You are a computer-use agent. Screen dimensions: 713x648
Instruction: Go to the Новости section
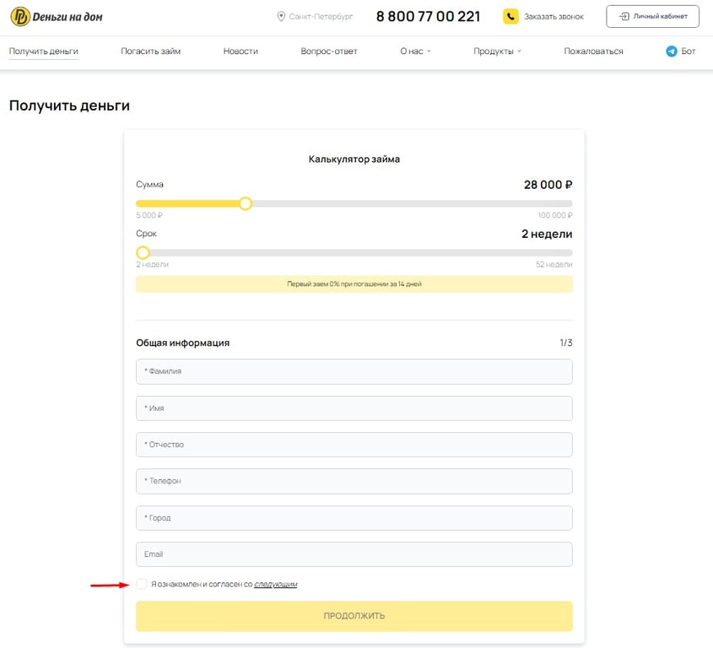pos(240,51)
